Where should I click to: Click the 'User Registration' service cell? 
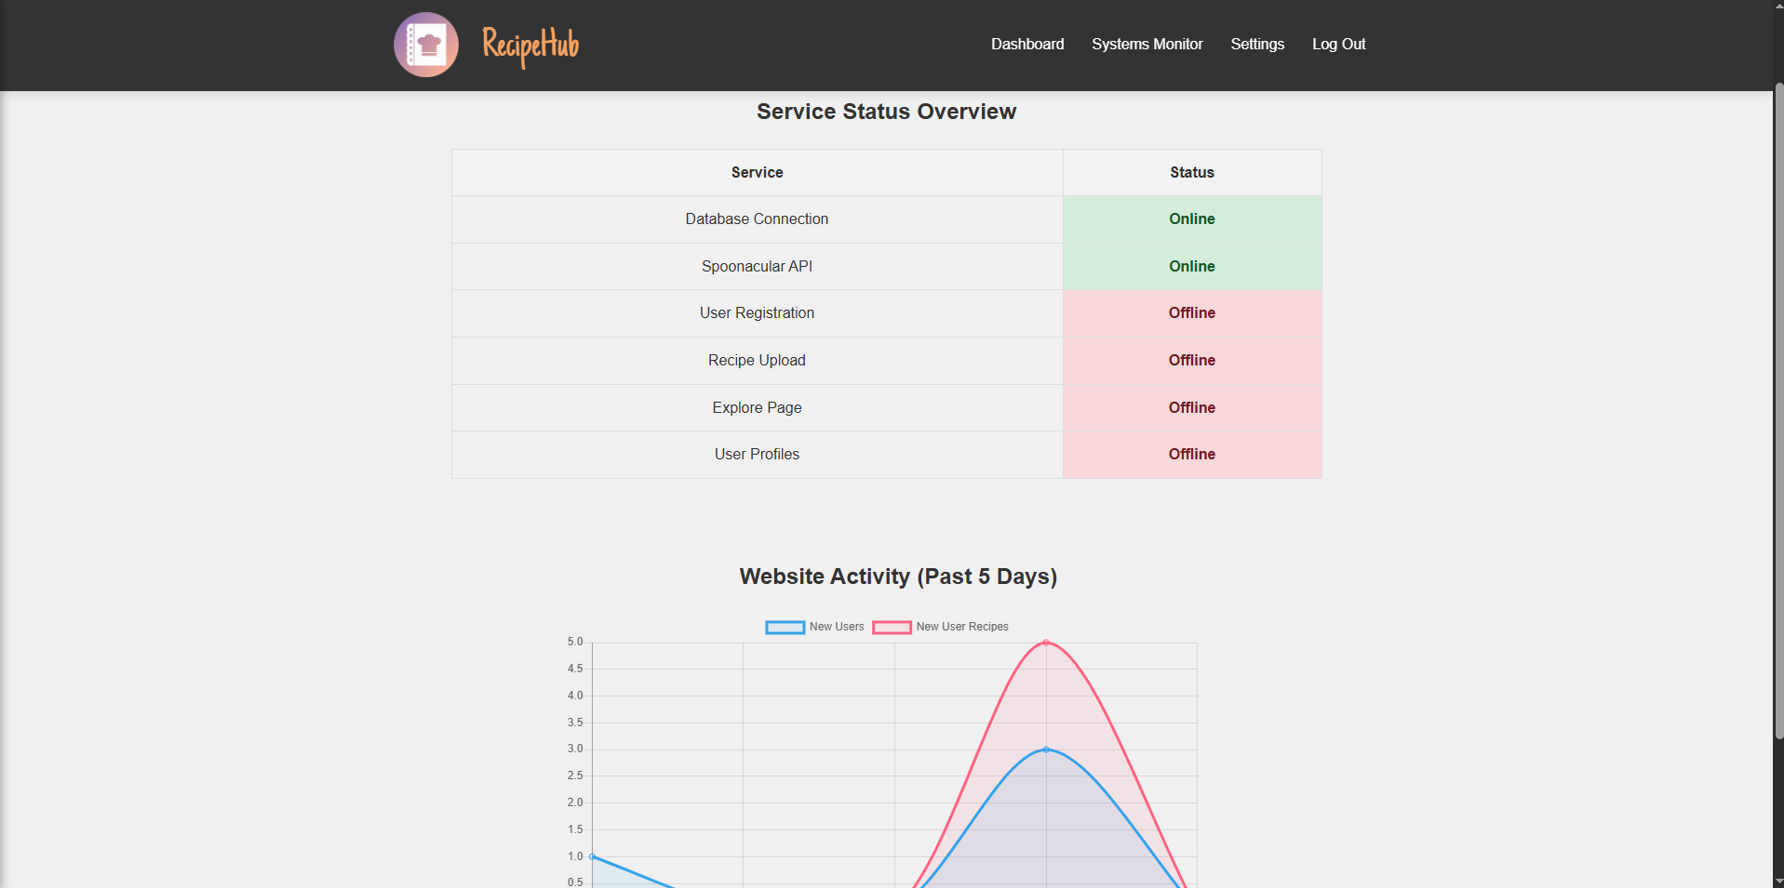tap(758, 313)
